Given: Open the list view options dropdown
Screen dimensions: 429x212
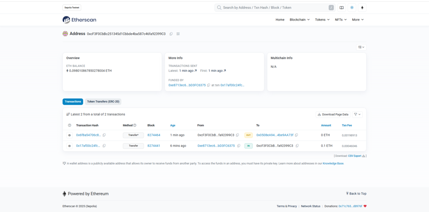Looking at the screenshot, I should click(x=361, y=47).
